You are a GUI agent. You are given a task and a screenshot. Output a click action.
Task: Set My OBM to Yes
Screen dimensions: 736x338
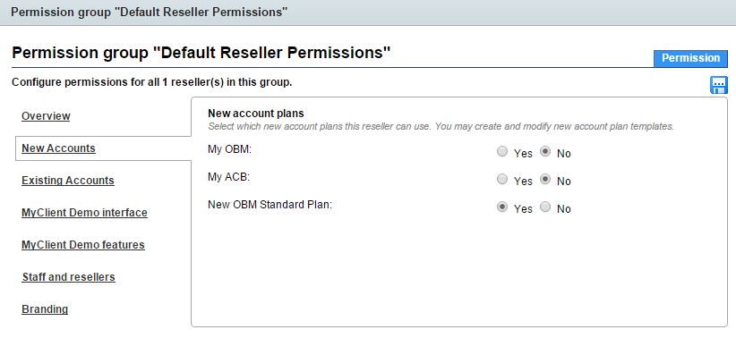tap(502, 152)
